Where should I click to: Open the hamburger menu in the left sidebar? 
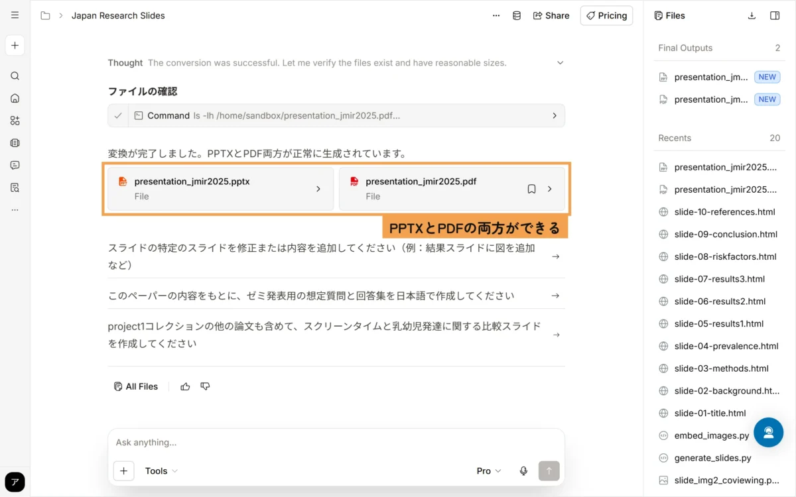click(15, 15)
